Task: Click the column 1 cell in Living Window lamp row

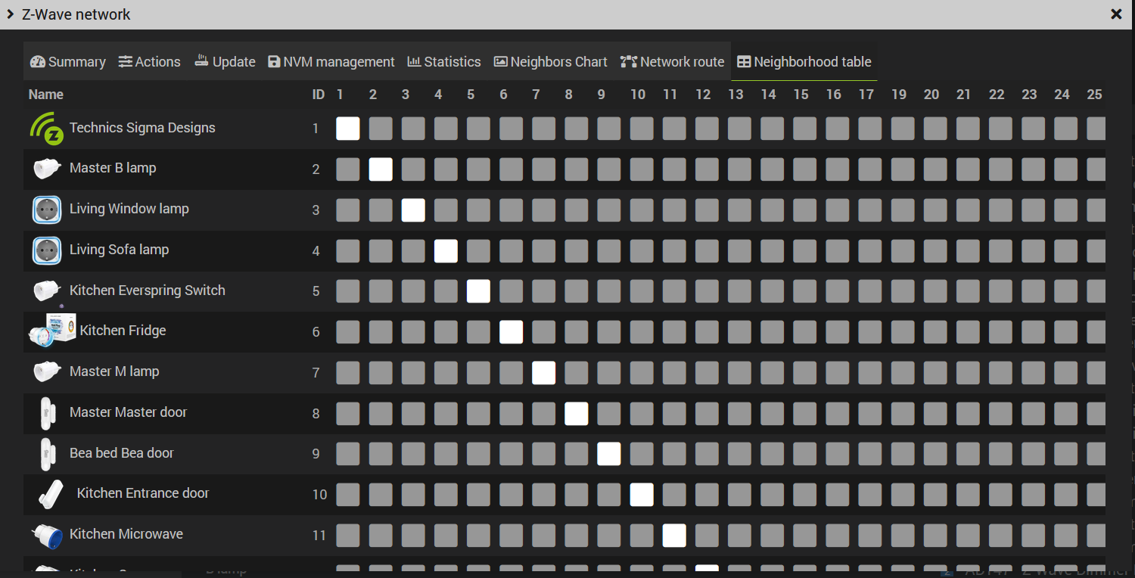Action: click(348, 210)
